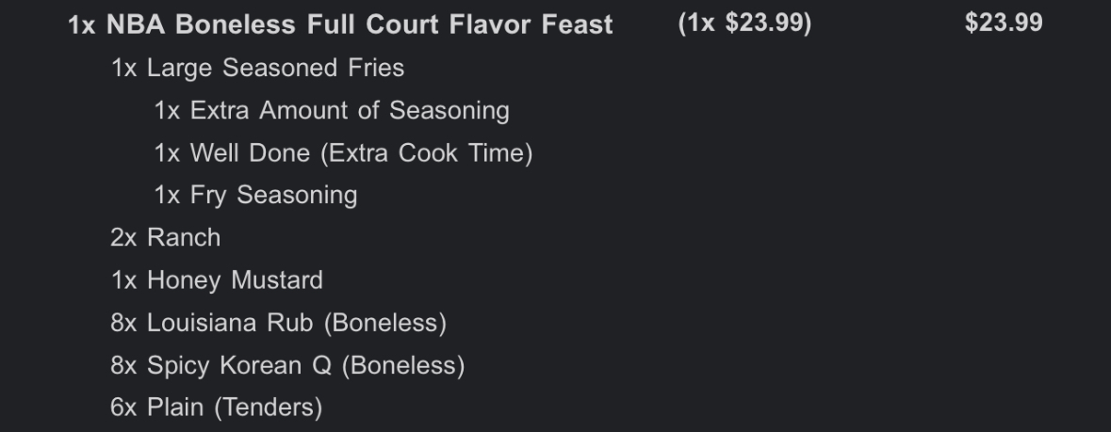Viewport: 1111px width, 432px height.
Task: Click the 6x quantity next to Plain
Action: pyautogui.click(x=123, y=408)
